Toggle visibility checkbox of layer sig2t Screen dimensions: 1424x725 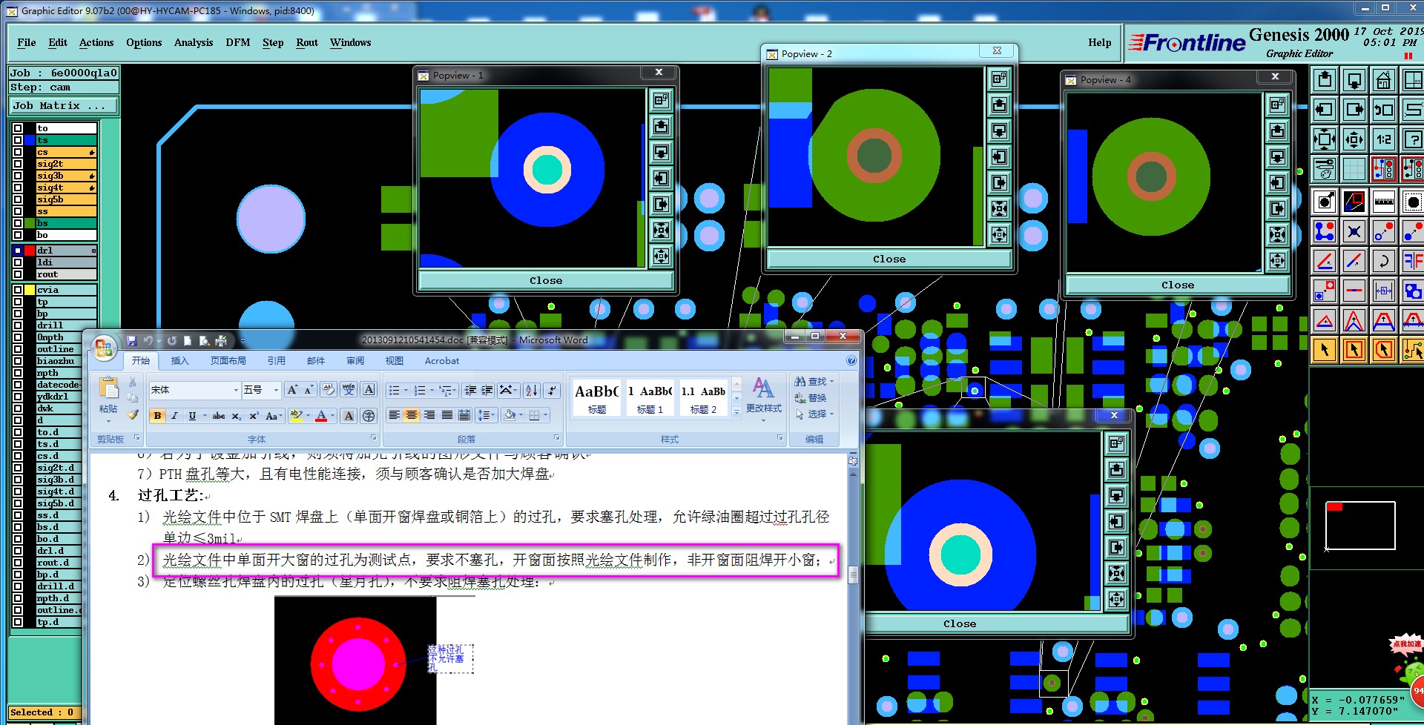coord(18,164)
